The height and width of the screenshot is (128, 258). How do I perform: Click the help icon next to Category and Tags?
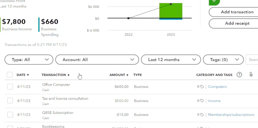[239, 75]
